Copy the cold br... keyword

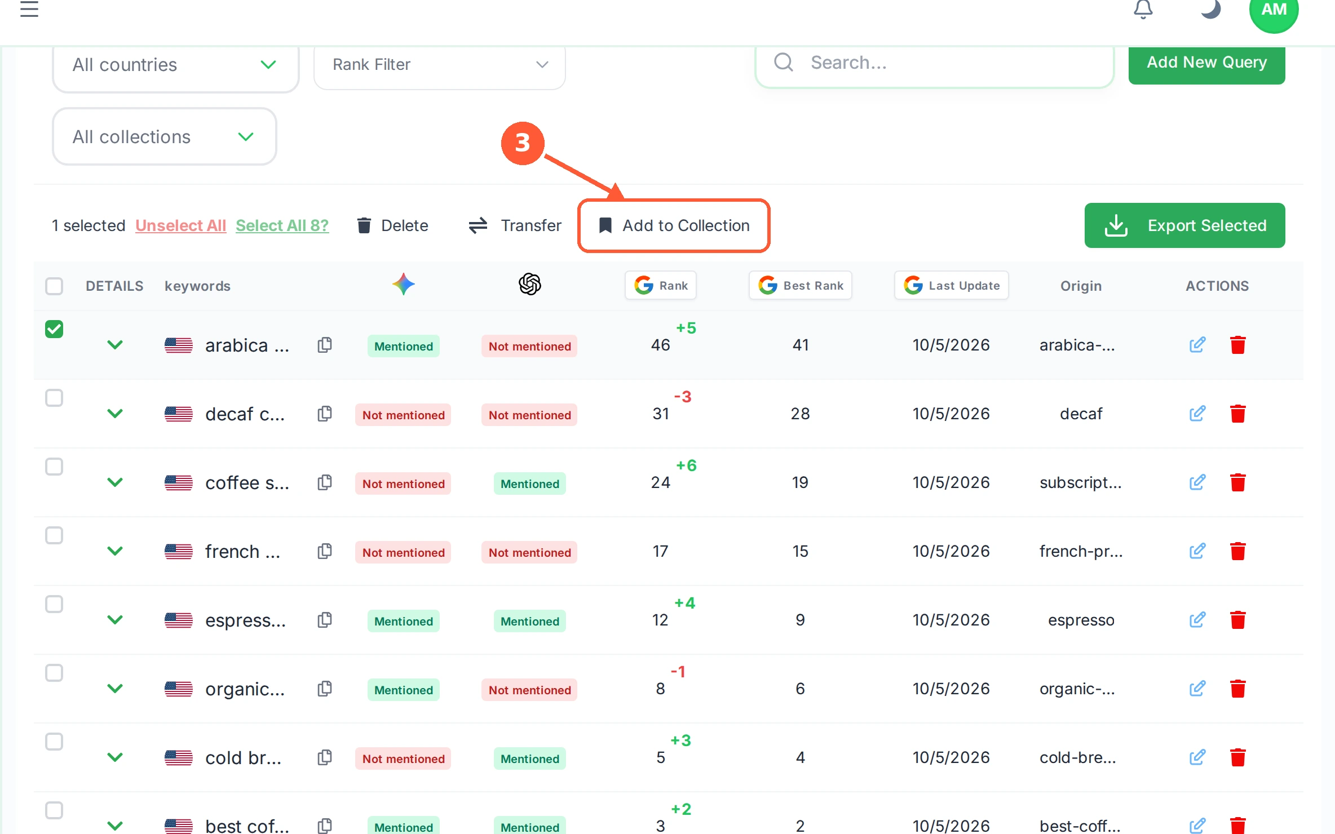click(325, 757)
